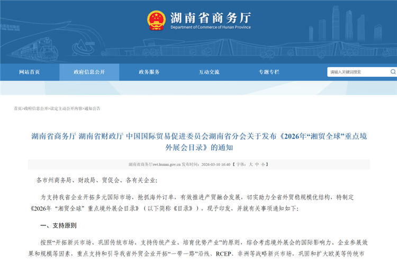Open the 政府信息公开 nav tab
The width and height of the screenshot is (397, 260).
[89, 72]
